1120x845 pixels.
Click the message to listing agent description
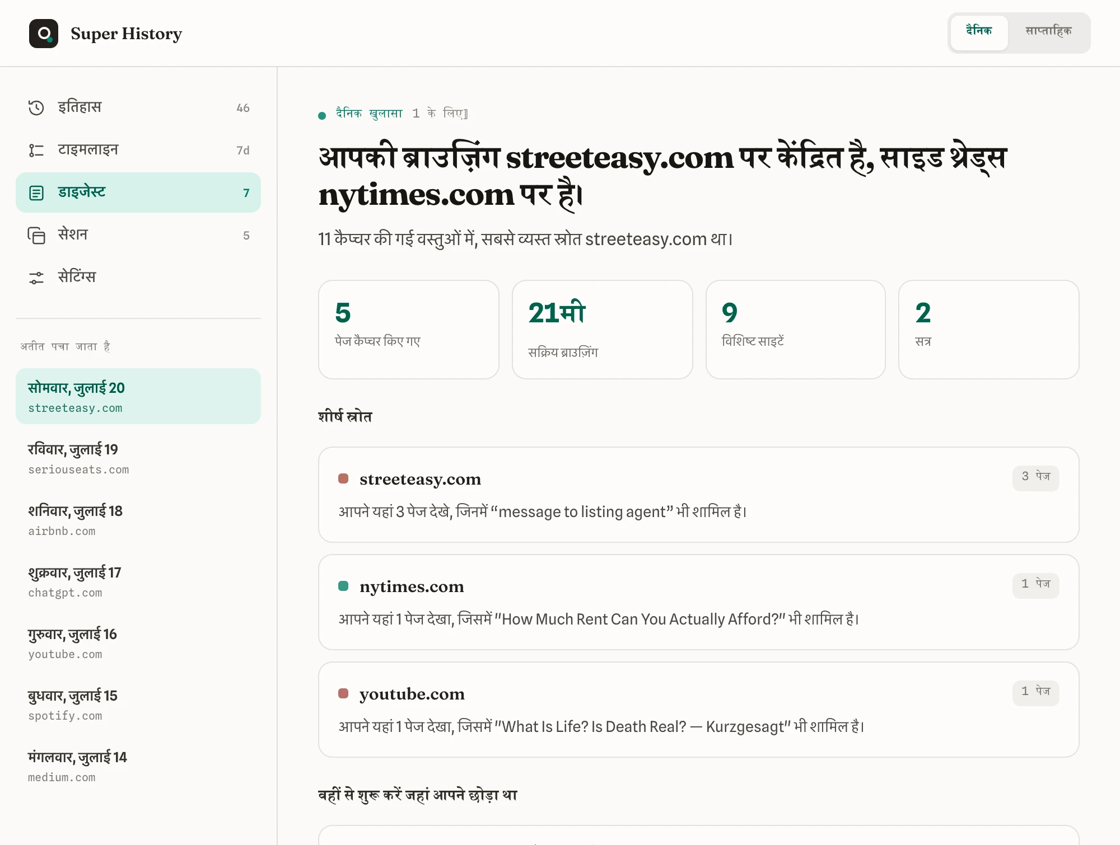click(x=543, y=512)
